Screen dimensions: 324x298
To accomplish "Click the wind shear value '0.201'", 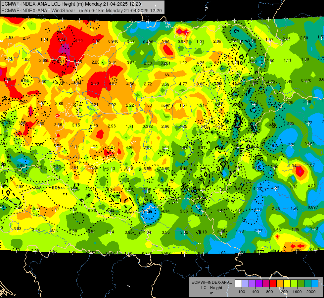I will click(x=165, y=63).
